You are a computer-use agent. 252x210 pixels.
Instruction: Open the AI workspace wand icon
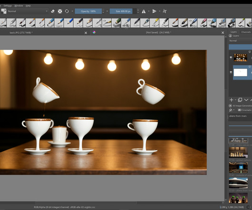click(231, 110)
